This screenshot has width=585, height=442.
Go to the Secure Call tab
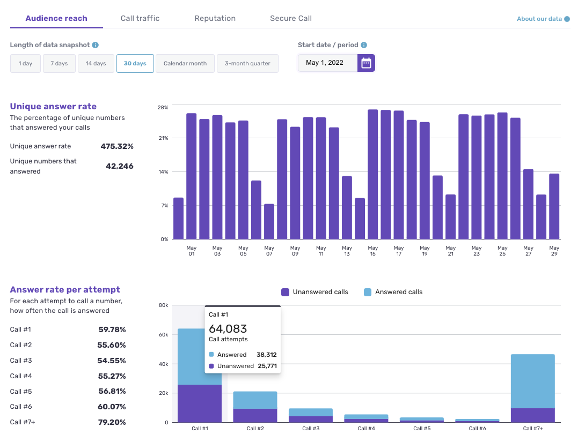(x=290, y=18)
